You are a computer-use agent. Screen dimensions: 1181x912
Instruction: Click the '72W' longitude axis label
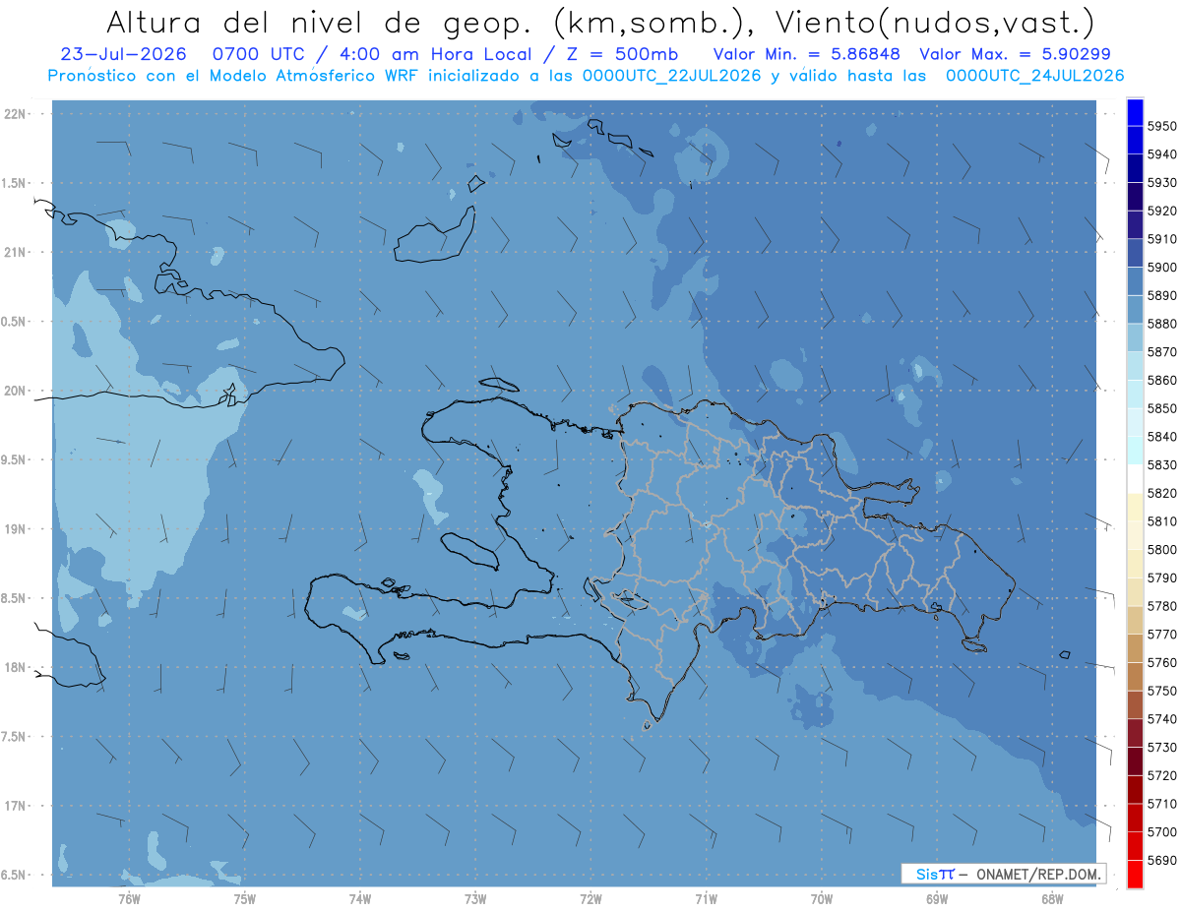tap(590, 898)
